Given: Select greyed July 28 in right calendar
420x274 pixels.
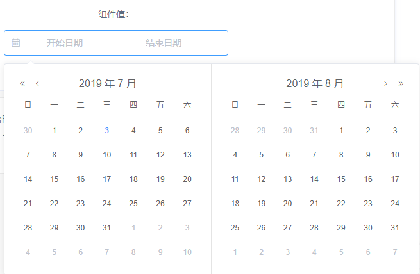Looking at the screenshot, I should [235, 131].
